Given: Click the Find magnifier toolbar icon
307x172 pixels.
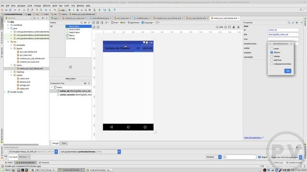Looking at the screenshot, I should [37, 10].
